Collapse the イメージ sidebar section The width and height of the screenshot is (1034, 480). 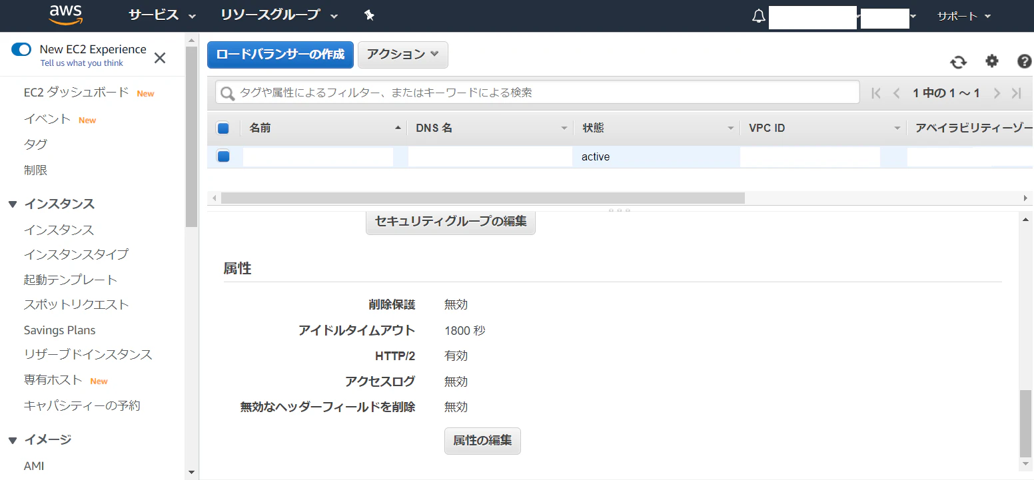[x=12, y=439]
